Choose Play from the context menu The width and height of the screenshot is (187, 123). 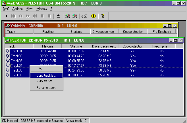[x=46, y=68]
